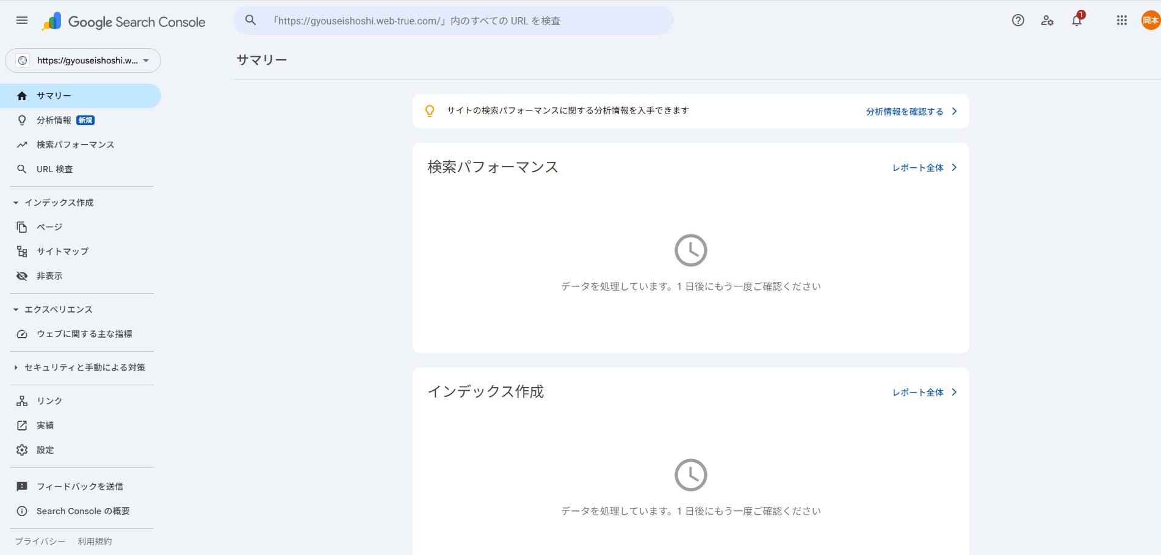Click the pages icon beside ページ

pyautogui.click(x=22, y=227)
